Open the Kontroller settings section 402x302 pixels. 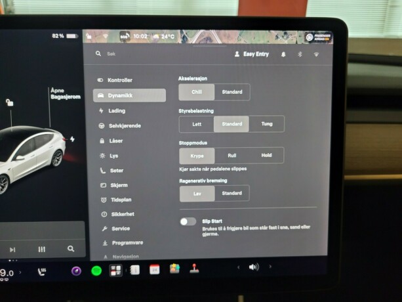[x=115, y=80]
